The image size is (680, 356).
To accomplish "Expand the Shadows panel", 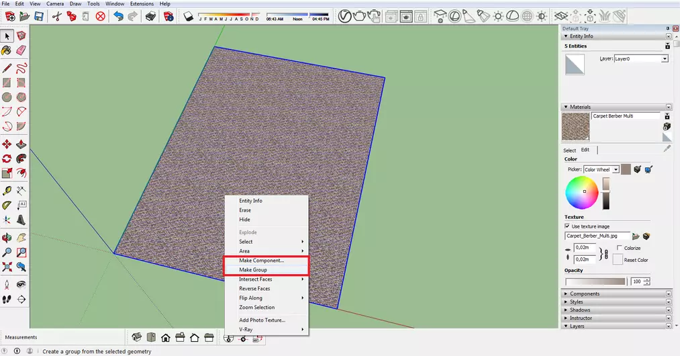I will point(566,310).
